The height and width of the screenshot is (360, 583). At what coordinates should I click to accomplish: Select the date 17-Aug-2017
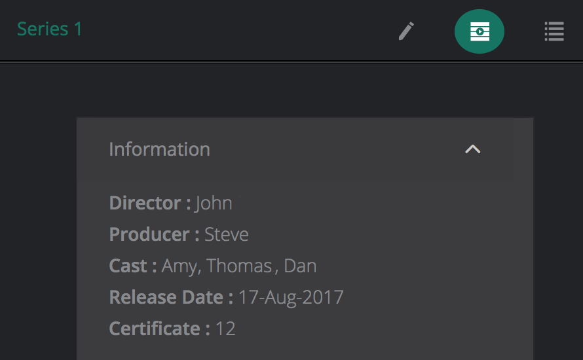click(x=291, y=297)
